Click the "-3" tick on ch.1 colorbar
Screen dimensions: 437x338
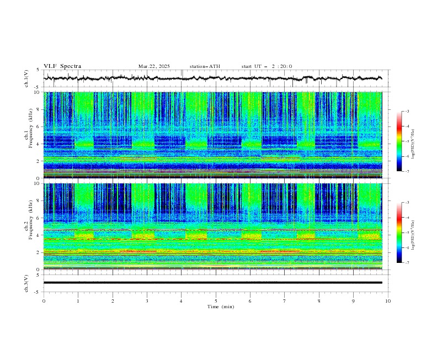pyautogui.click(x=407, y=111)
